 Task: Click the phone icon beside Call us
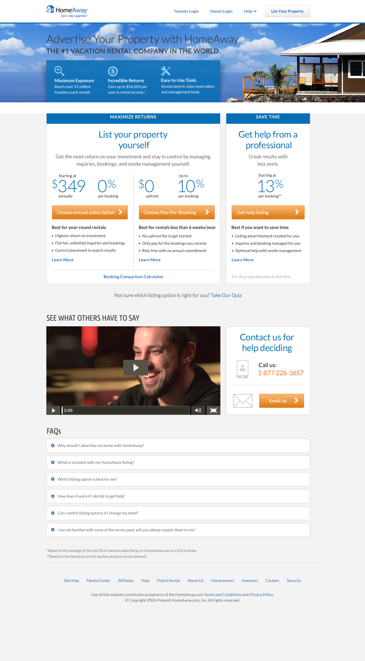(243, 369)
